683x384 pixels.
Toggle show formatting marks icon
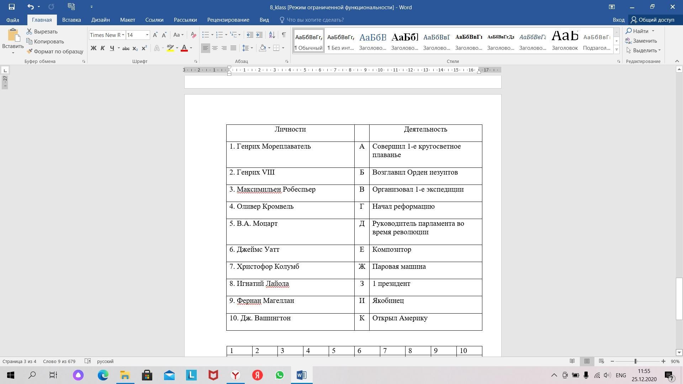click(284, 35)
